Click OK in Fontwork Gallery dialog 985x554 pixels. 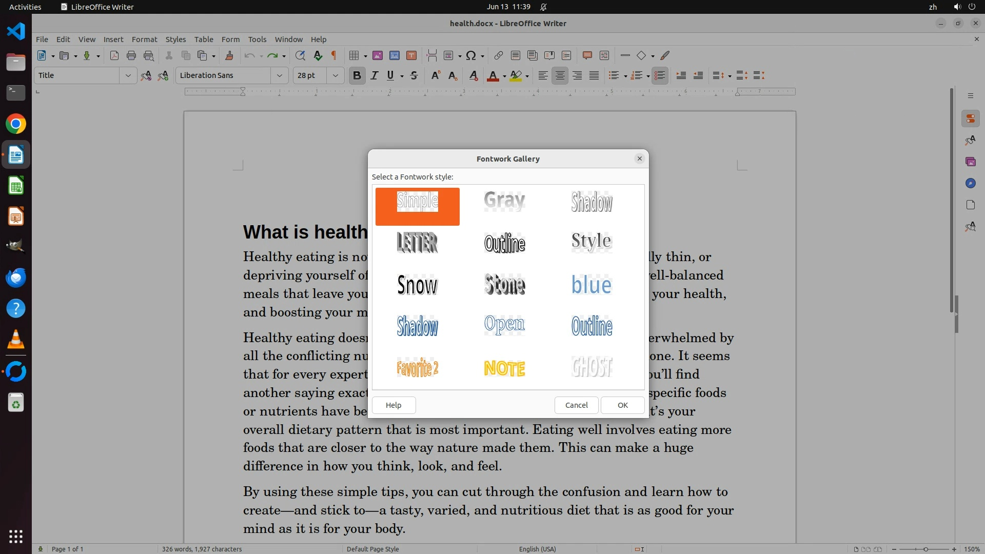click(622, 405)
